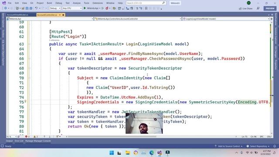Click the user account avatar icon
The image size is (279, 157).
point(249,3)
